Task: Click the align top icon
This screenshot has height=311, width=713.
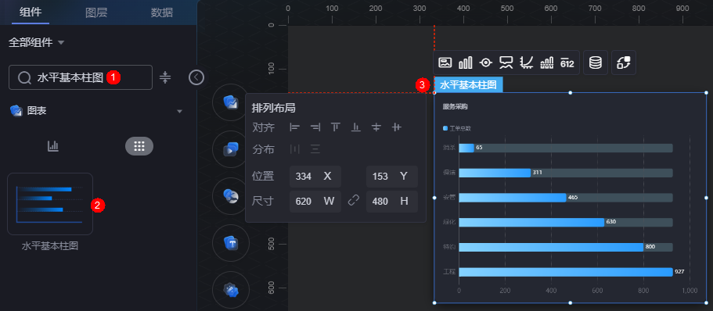Action: tap(336, 127)
